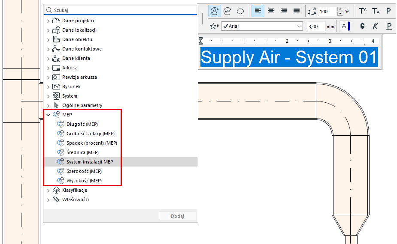Screen dimensions: 397x244
Task: Collapse the MEP group
Action: (48, 115)
